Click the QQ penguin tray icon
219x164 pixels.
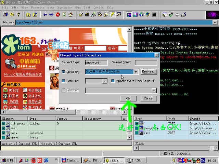[x=198, y=160]
